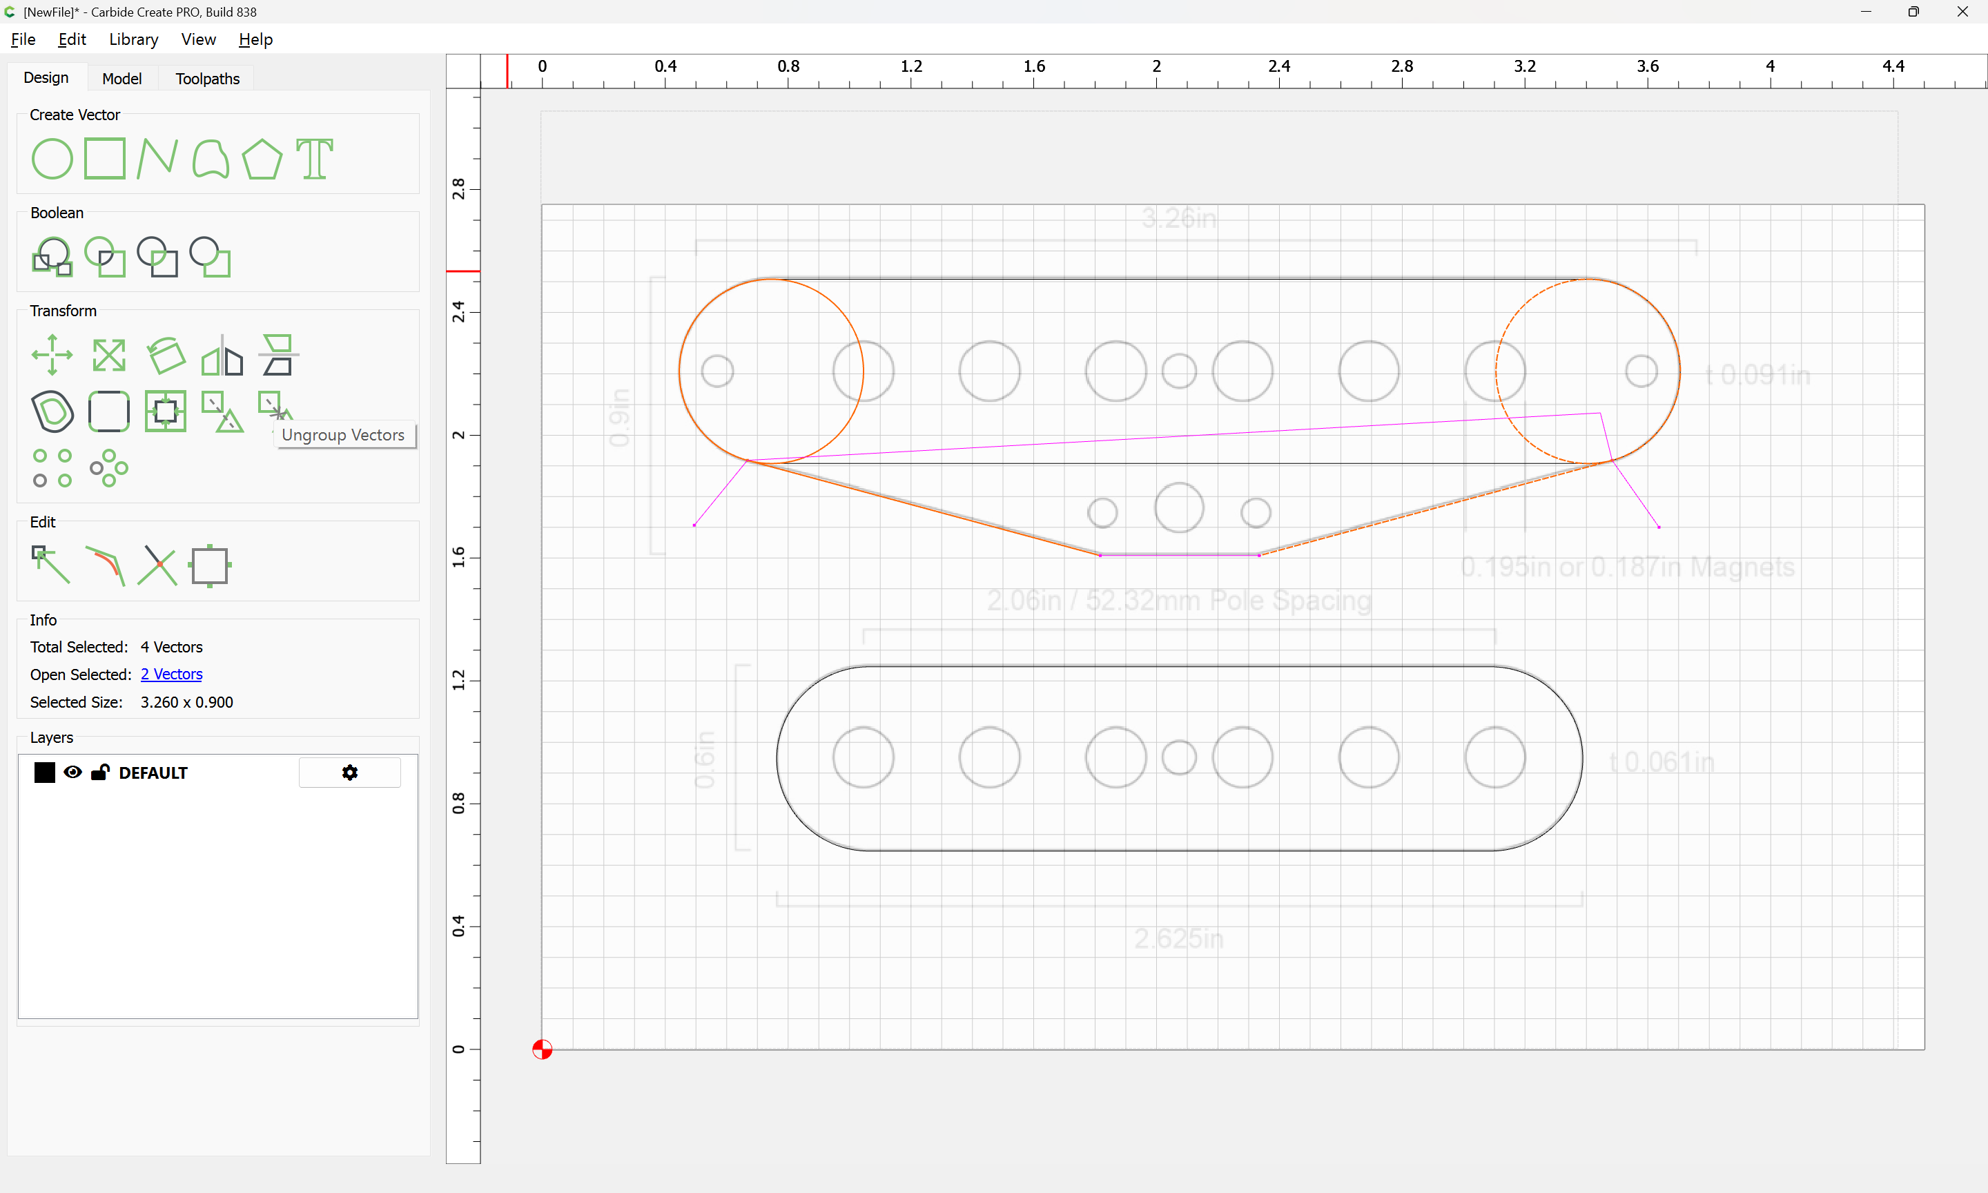
Task: Click the "t 0.061in" thickness label
Action: point(1661,762)
